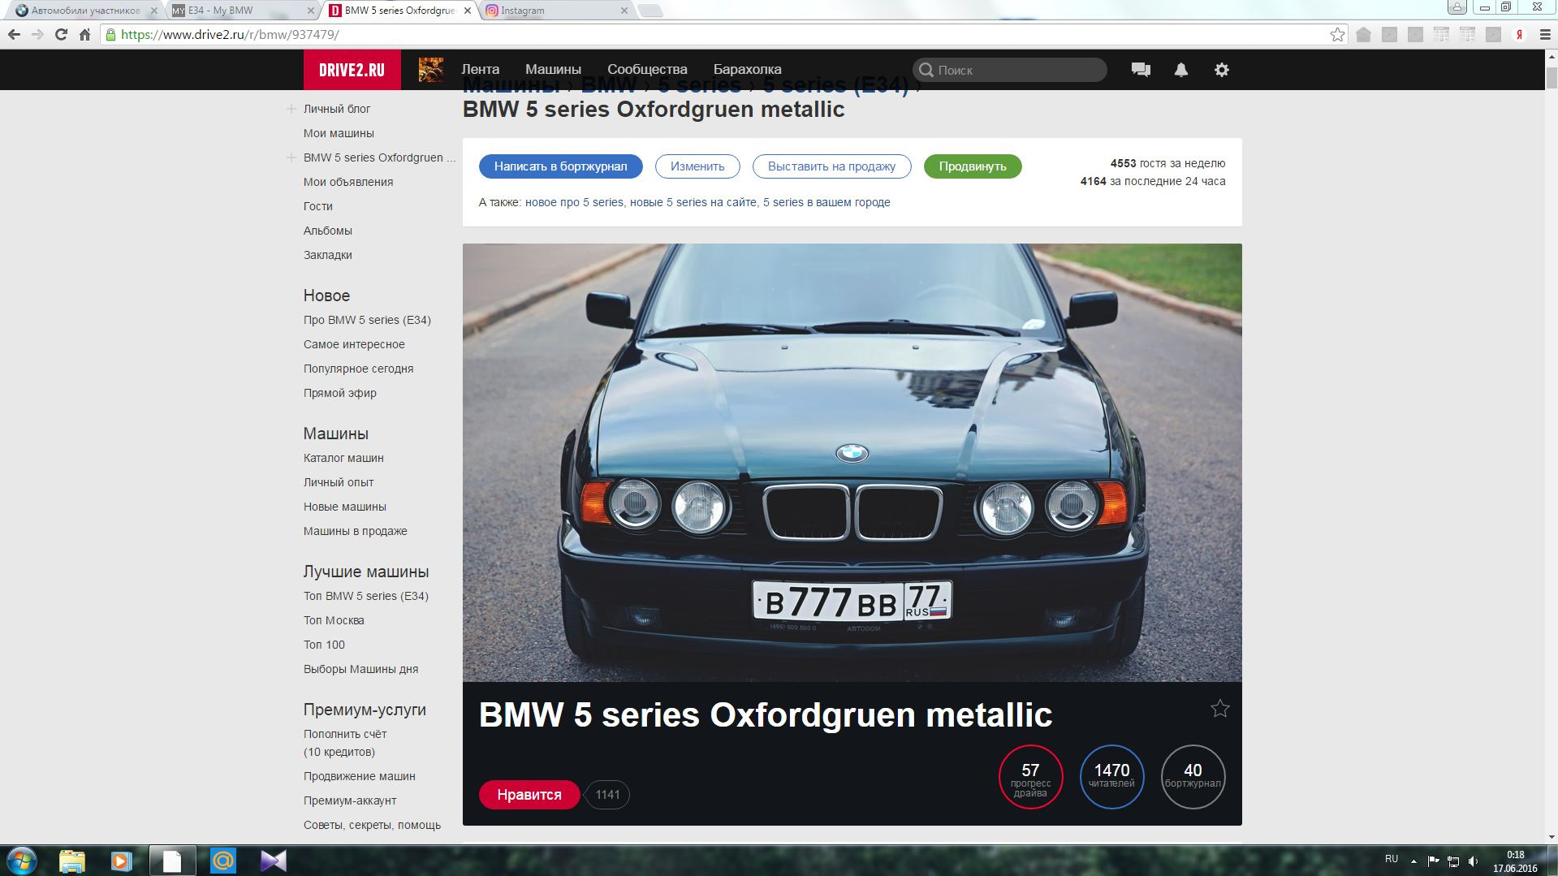The image size is (1558, 876).
Task: Open Action Center flag in system tray
Action: click(x=1433, y=861)
